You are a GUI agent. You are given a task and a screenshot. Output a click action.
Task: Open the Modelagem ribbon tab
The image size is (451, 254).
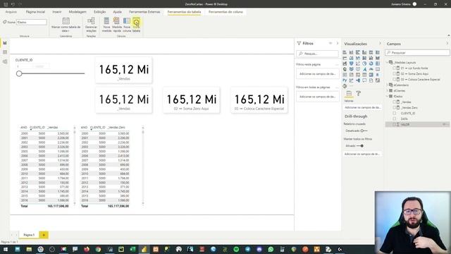click(x=78, y=12)
